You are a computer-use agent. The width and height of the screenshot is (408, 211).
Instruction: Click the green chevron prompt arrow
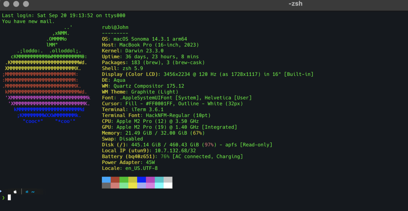point(3,198)
